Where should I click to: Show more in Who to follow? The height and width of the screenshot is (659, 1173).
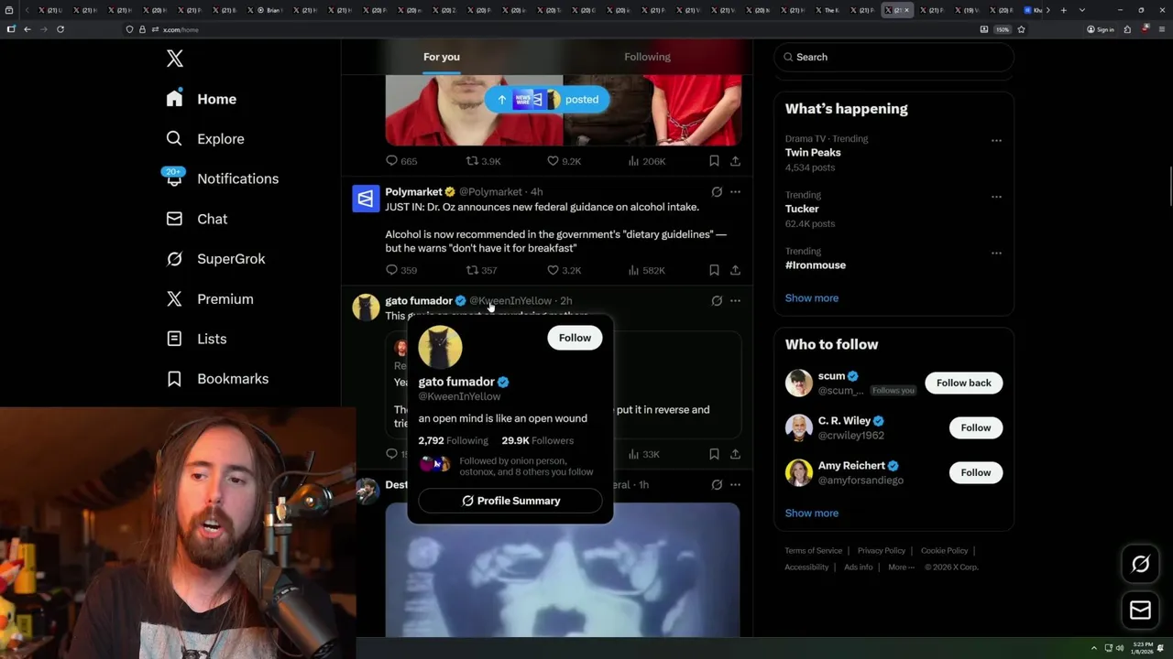pos(812,513)
